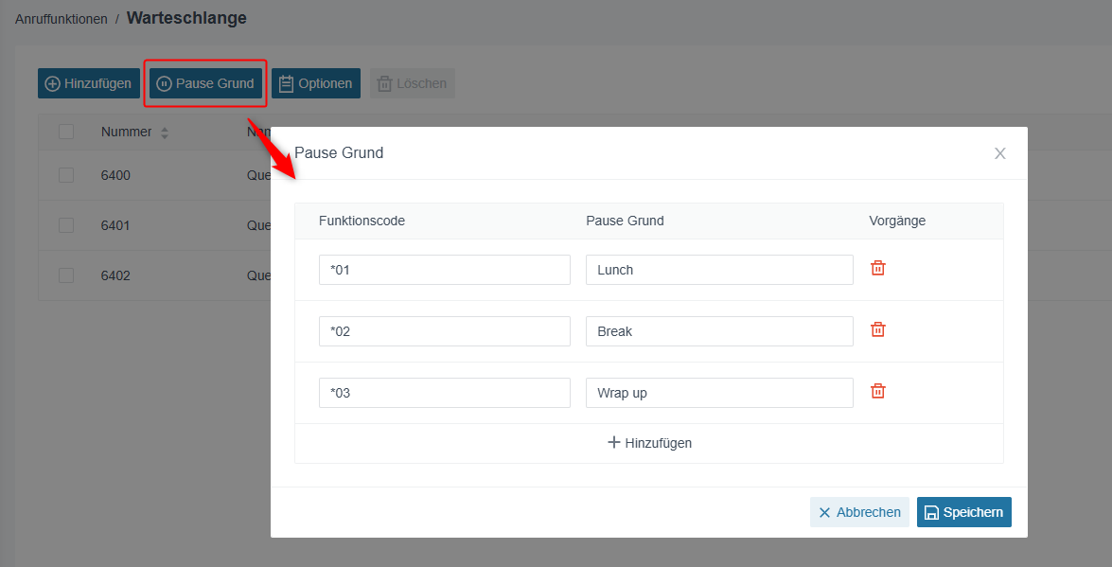Click the Pause Grund column header in dialog

(625, 221)
